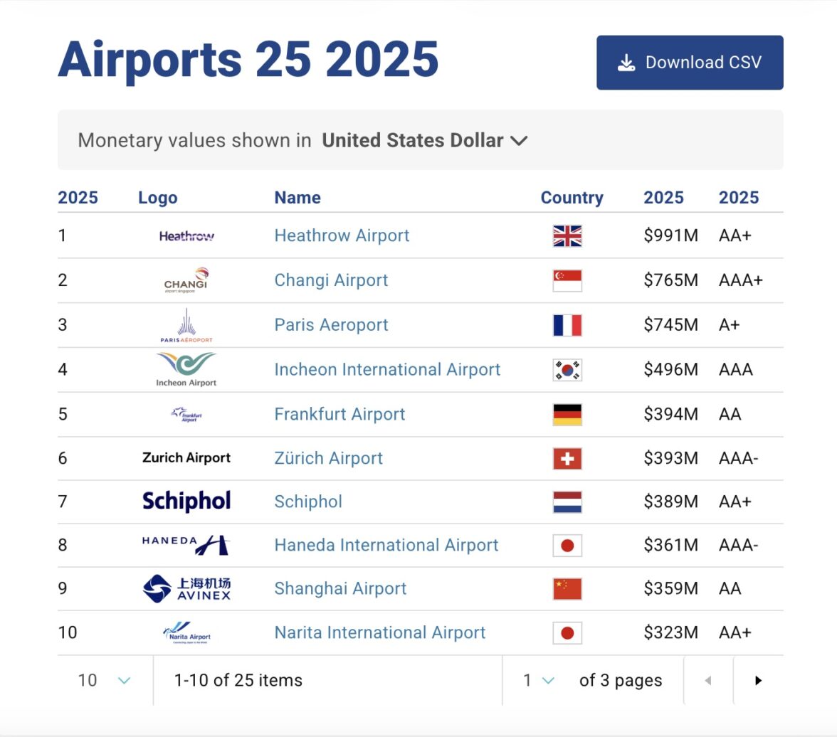Open the Incheon International Airport link
This screenshot has height=737, width=837.
[x=387, y=369]
